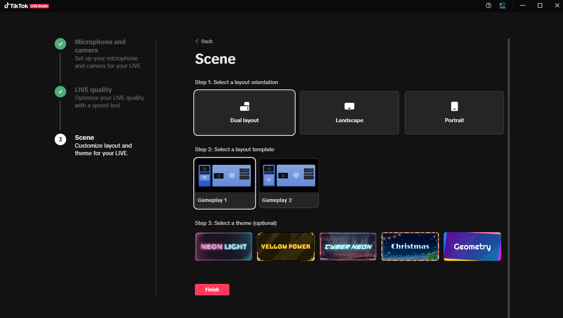Click the Portrait phone icon

point(454,106)
